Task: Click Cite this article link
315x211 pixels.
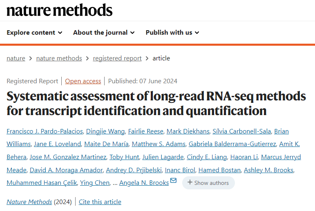Action: [x=100, y=202]
